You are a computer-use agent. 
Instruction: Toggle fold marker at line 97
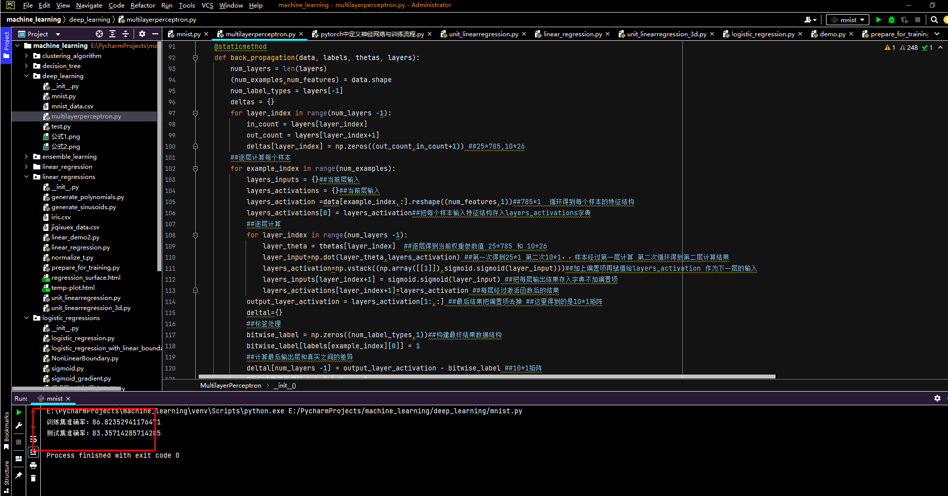[195, 113]
